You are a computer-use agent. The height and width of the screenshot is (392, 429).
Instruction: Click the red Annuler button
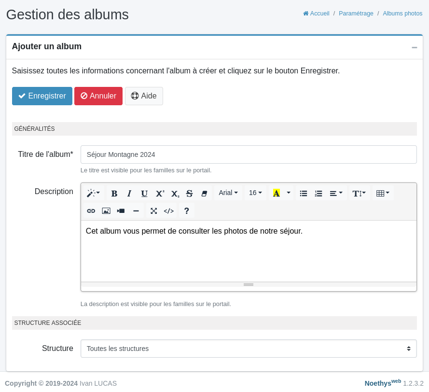tap(98, 96)
